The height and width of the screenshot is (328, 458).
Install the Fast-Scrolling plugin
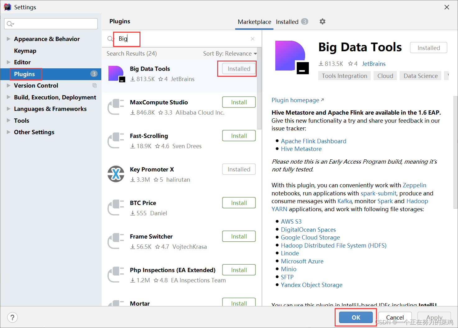[x=239, y=136]
